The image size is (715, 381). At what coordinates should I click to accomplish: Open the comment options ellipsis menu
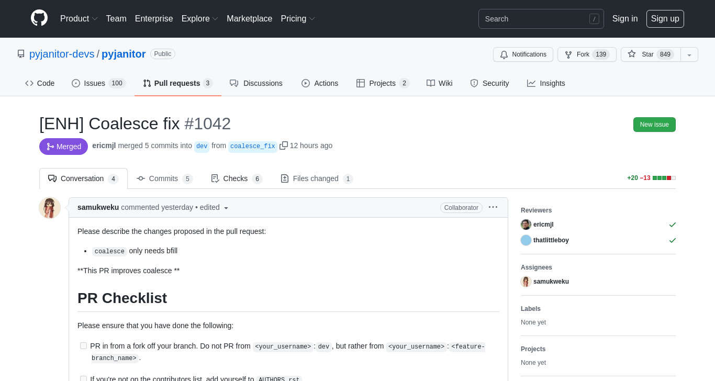coord(493,207)
